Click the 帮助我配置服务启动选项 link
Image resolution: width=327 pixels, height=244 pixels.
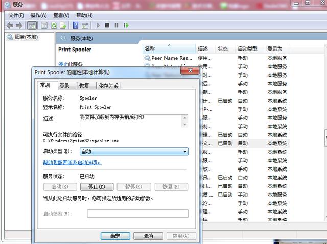click(x=72, y=162)
